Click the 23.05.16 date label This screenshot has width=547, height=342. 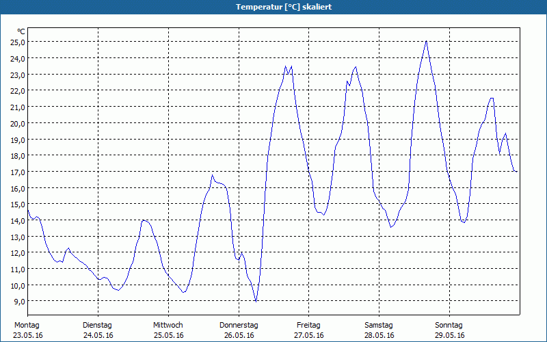[28, 335]
